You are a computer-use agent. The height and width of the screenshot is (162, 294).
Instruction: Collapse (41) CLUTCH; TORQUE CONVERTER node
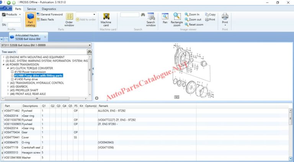pos(8,68)
